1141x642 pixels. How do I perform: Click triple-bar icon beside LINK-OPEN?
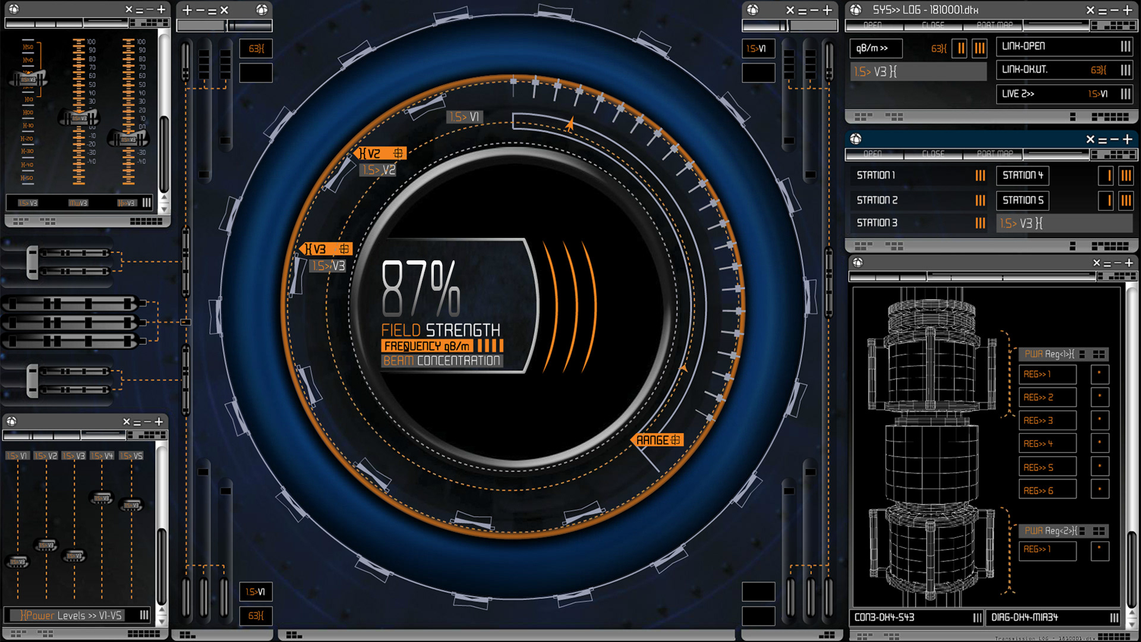[1125, 46]
